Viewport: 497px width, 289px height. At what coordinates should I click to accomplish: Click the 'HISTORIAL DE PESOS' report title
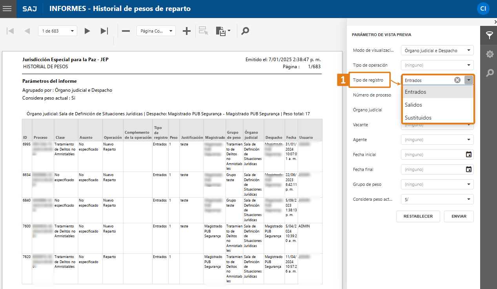(x=46, y=67)
